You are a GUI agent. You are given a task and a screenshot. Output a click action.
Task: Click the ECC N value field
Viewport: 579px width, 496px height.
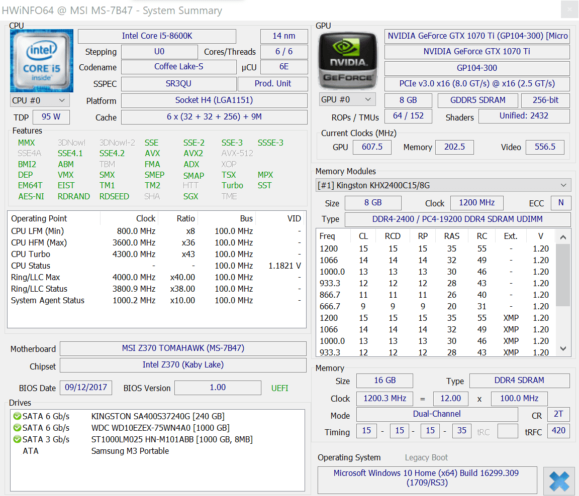coord(561,203)
